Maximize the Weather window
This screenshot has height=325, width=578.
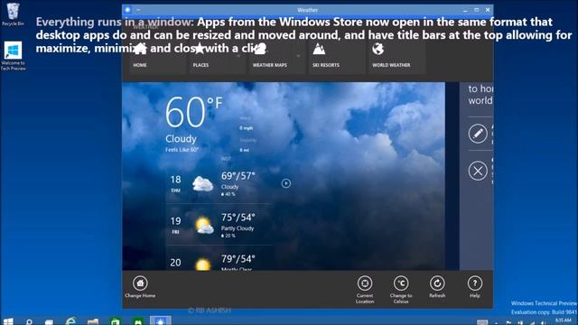pyautogui.click(x=476, y=10)
